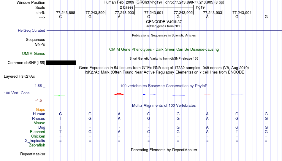Click the Window Position label

tap(31, 2)
